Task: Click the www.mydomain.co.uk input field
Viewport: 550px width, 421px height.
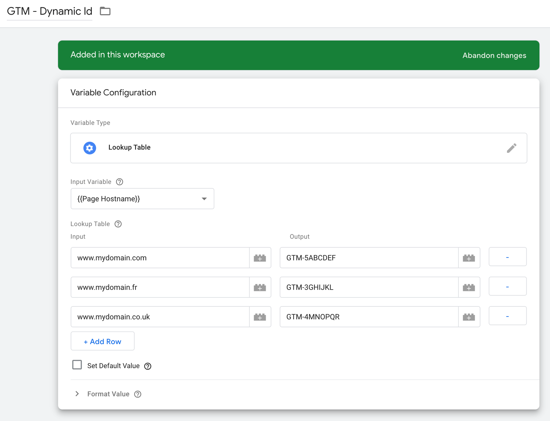Action: point(160,317)
